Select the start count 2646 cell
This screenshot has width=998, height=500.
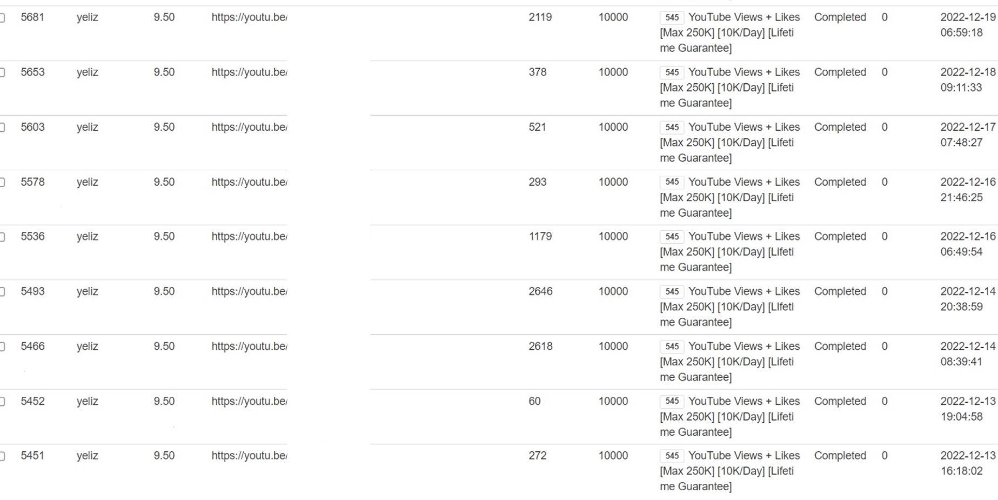pyautogui.click(x=540, y=292)
